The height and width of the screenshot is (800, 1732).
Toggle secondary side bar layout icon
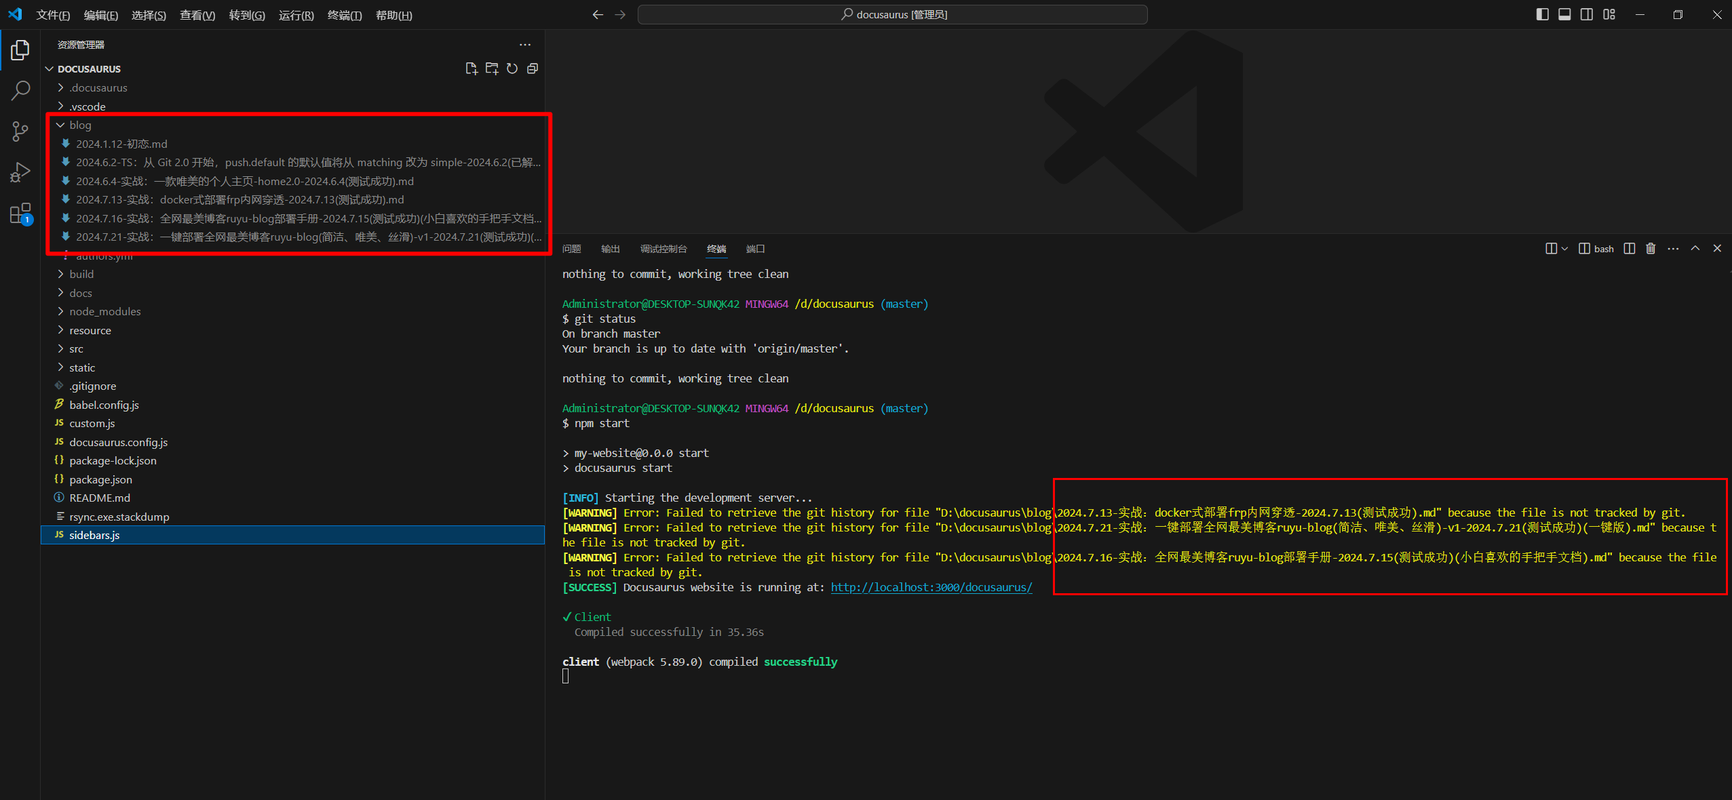pyautogui.click(x=1587, y=14)
